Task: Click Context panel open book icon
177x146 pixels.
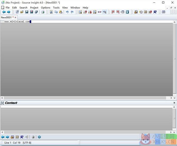Action: [x=17, y=137]
